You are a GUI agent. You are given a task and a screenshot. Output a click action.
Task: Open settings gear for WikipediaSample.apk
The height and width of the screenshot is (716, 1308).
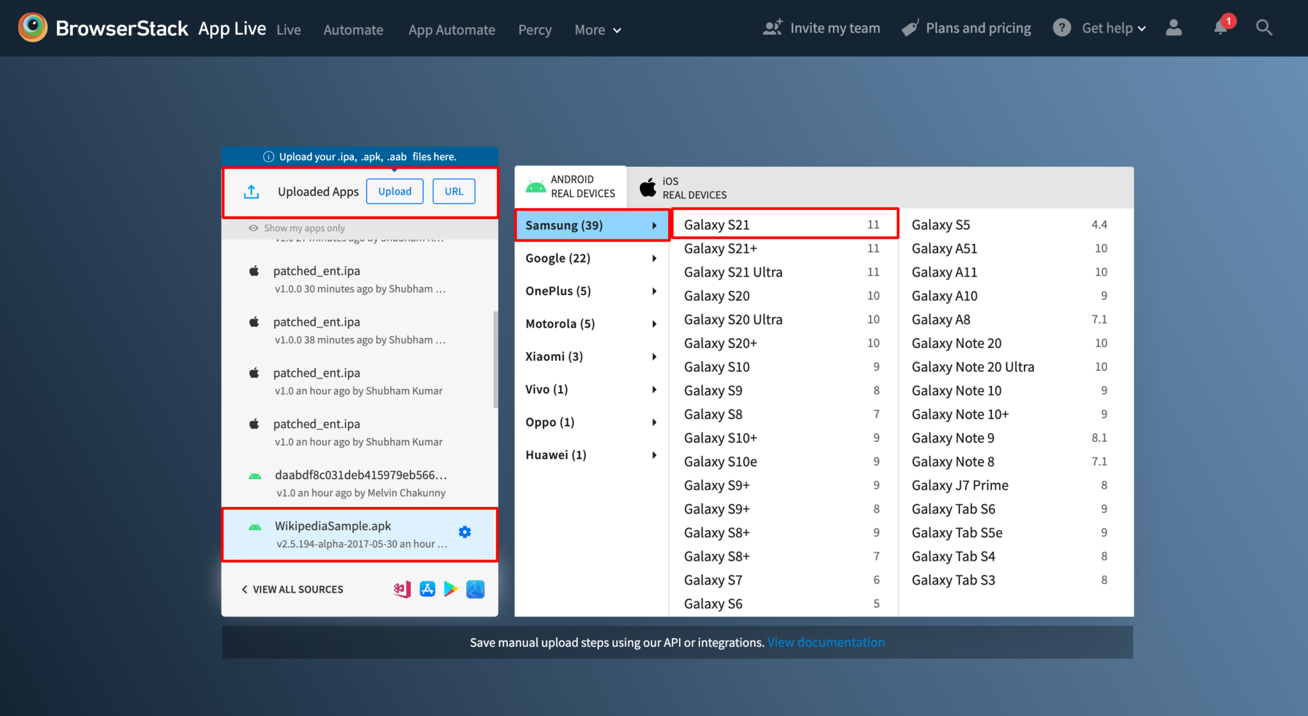tap(465, 531)
